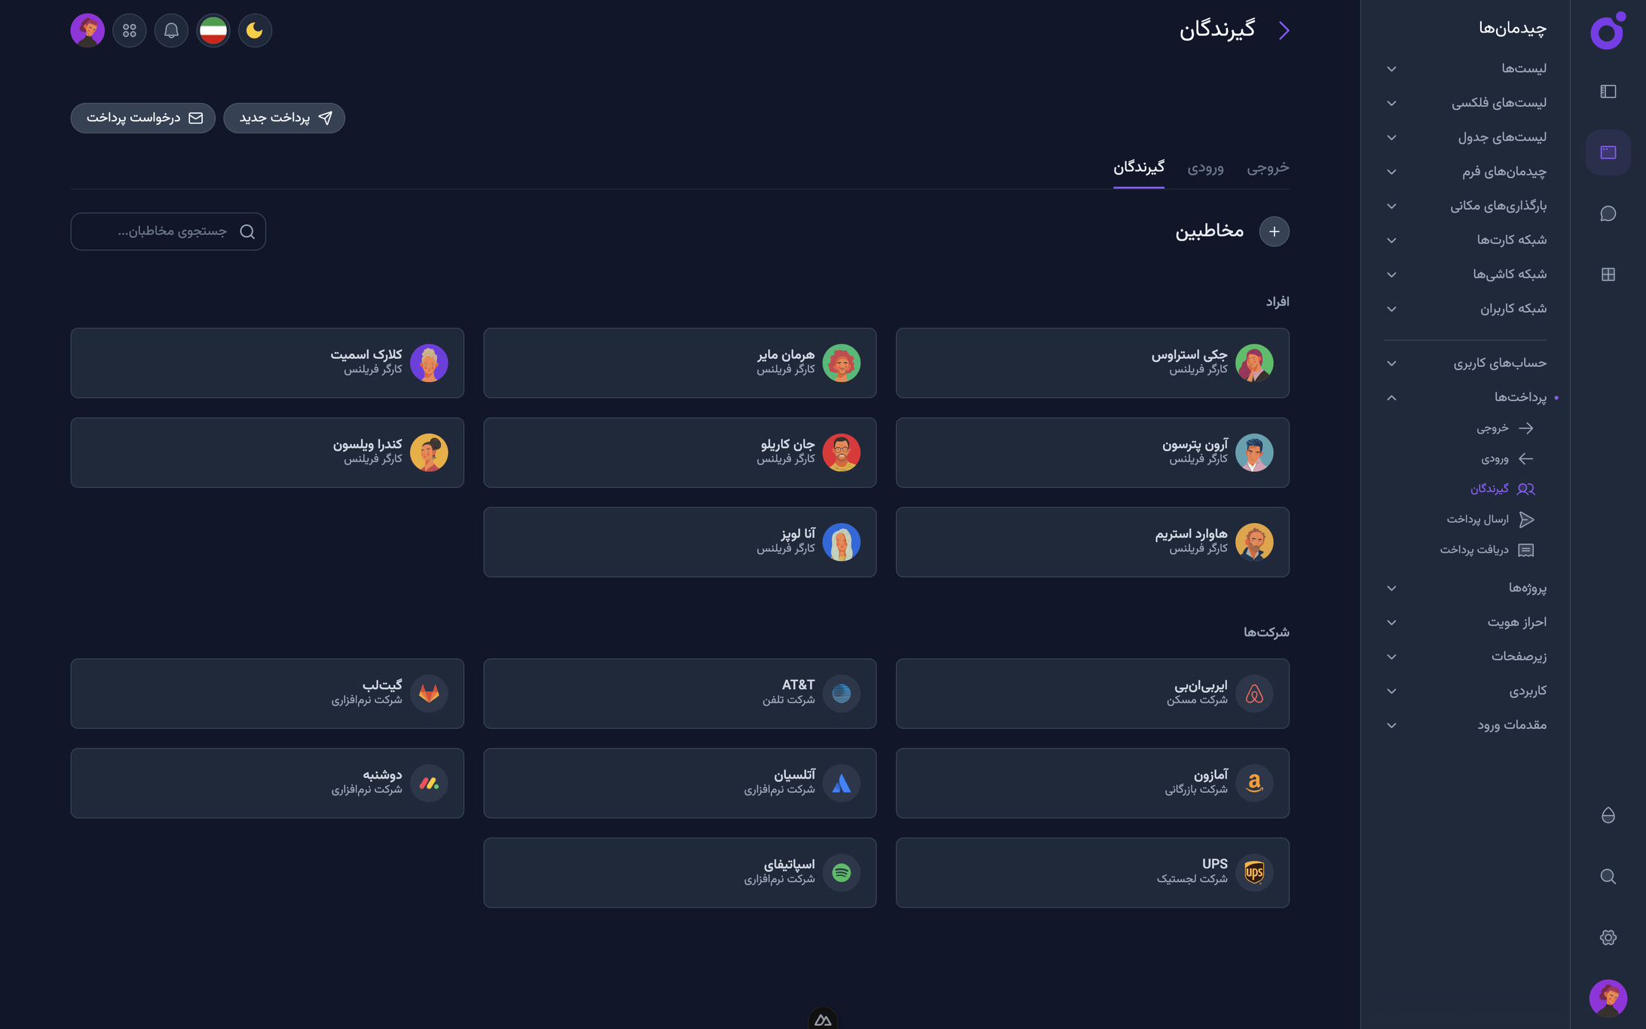This screenshot has height=1029, width=1646.
Task: Toggle dark mode with the moon icon
Action: 255,31
